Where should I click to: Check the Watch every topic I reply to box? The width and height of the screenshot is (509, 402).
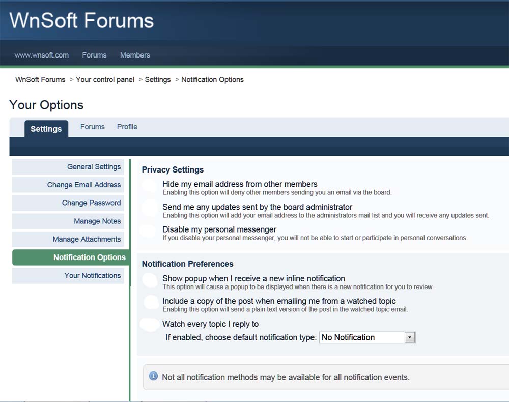[x=150, y=325]
